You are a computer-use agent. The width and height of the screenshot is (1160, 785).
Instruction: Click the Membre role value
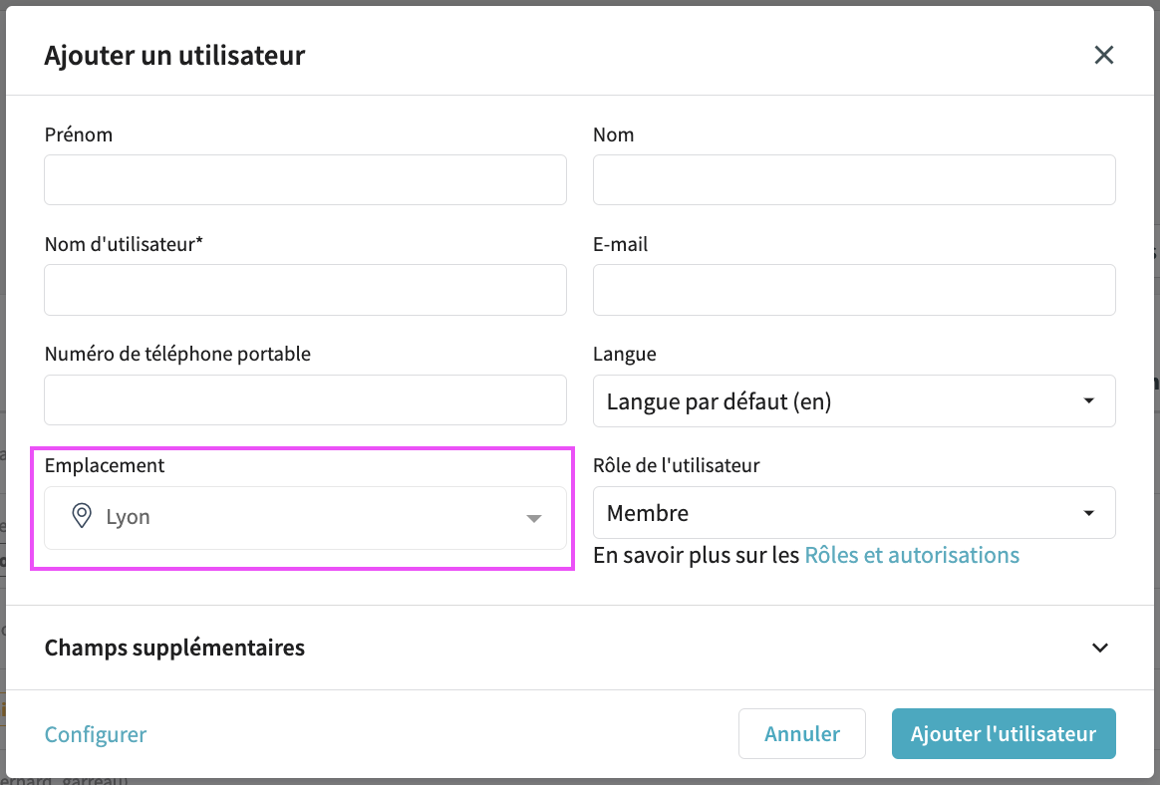648,513
